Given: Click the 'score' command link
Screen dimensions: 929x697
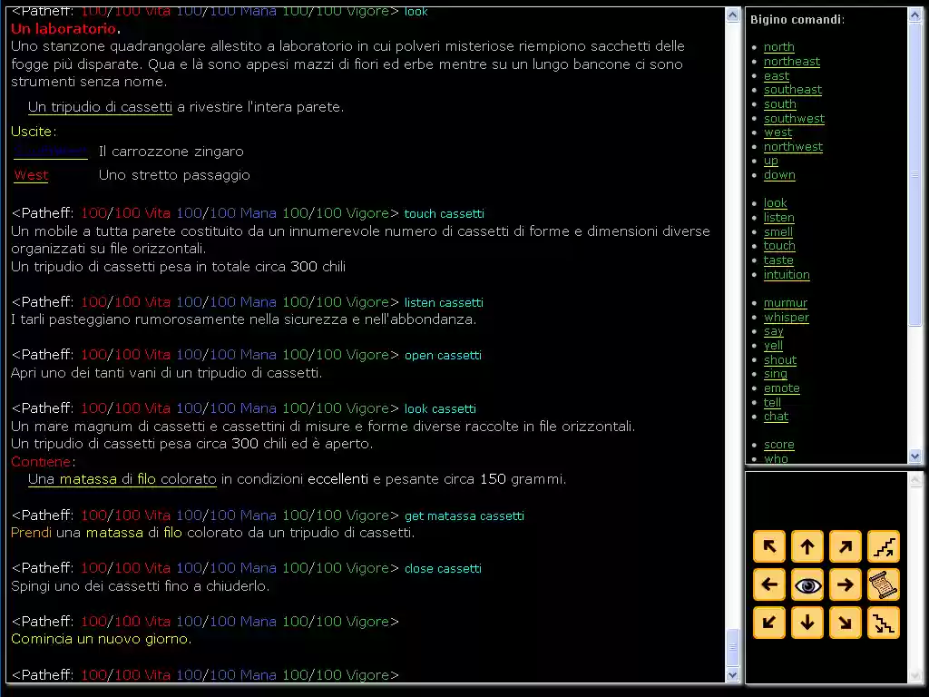Looking at the screenshot, I should (x=778, y=445).
